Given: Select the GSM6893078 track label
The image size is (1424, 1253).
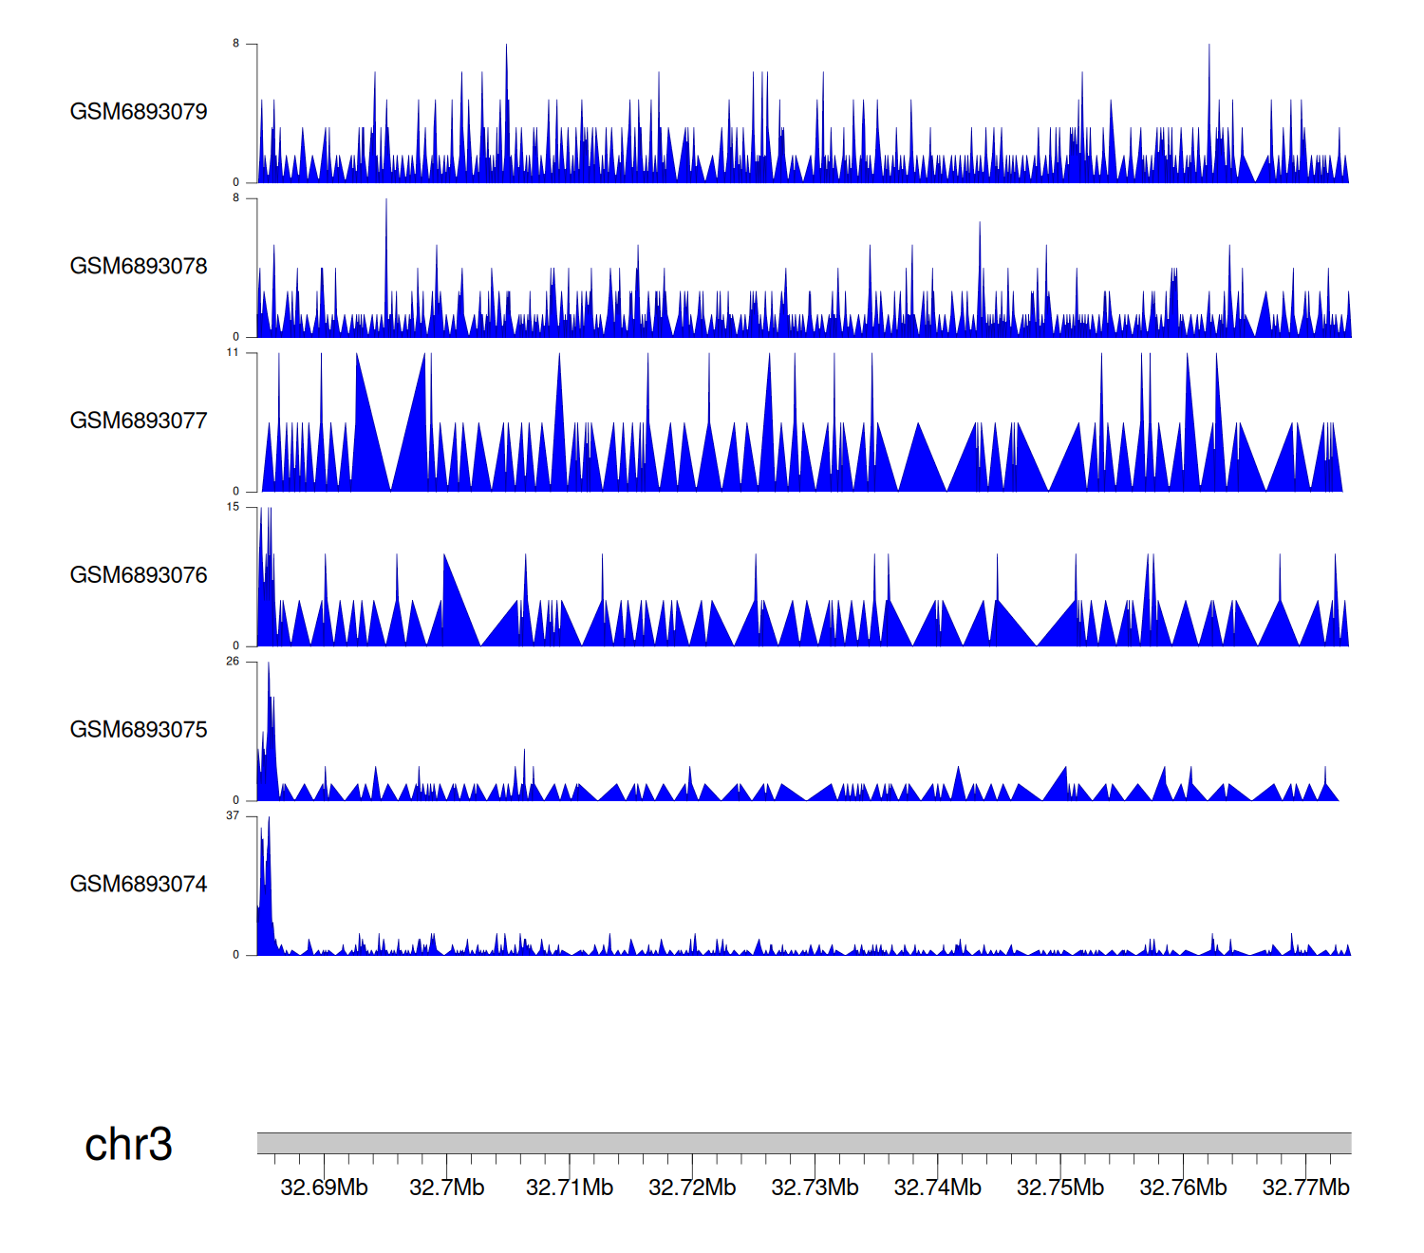Looking at the screenshot, I should click(x=139, y=267).
